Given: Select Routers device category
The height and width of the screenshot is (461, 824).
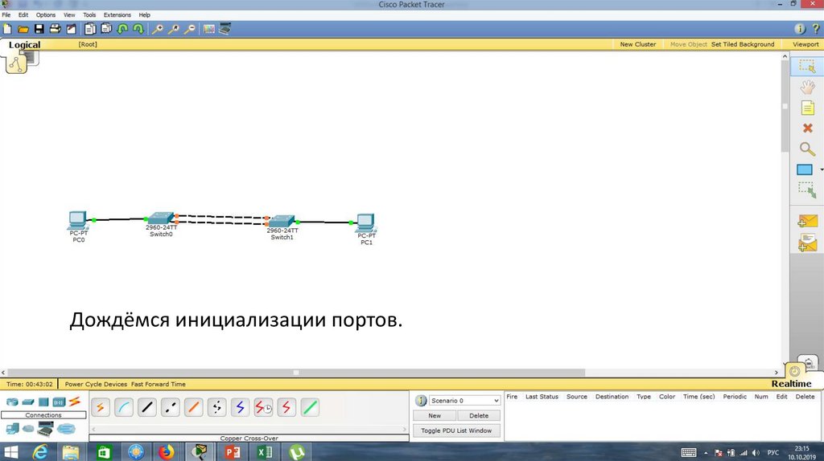Looking at the screenshot, I should (x=11, y=402).
